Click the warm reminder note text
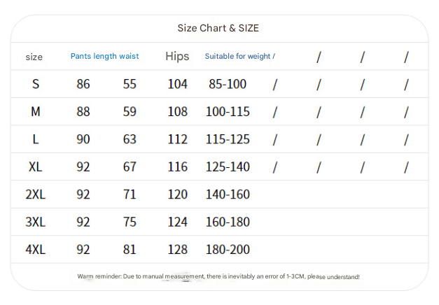439x305 pixels. click(218, 277)
